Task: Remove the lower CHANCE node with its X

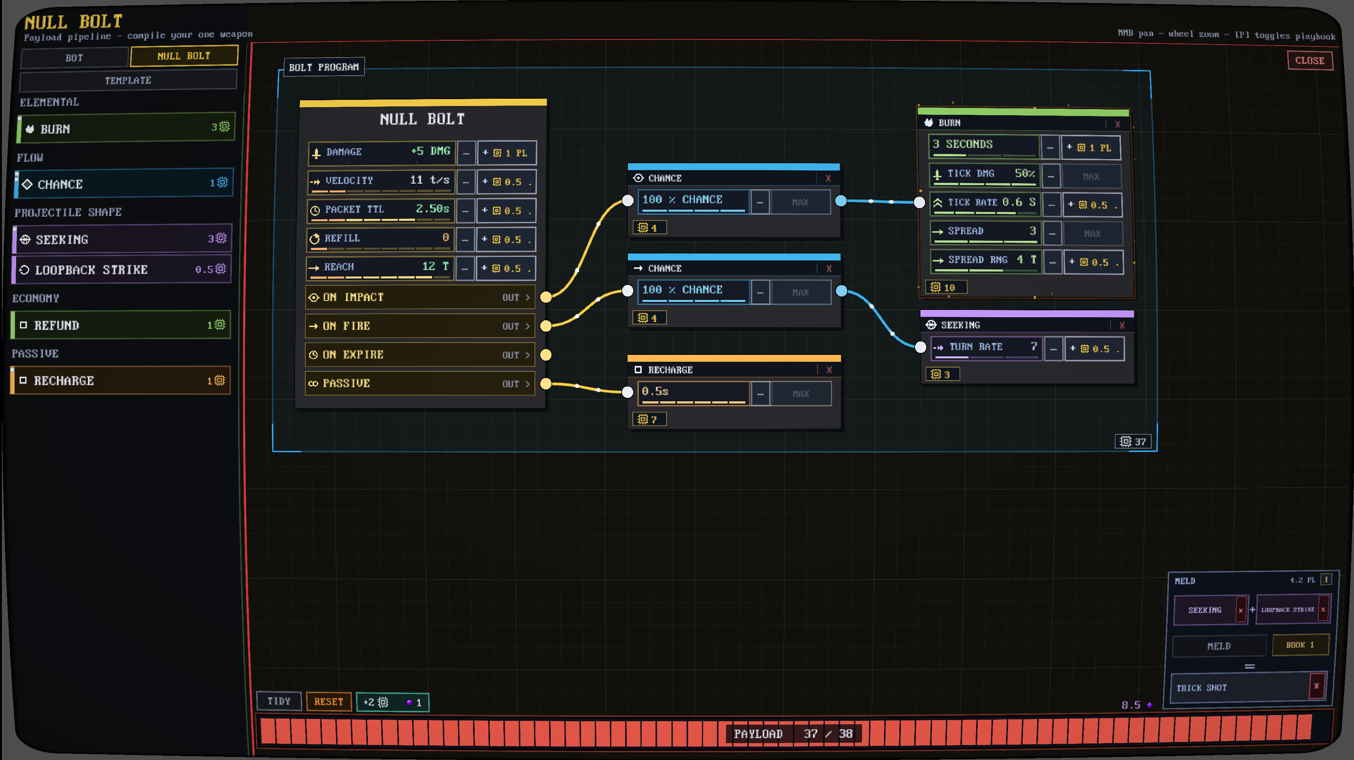Action: point(829,268)
